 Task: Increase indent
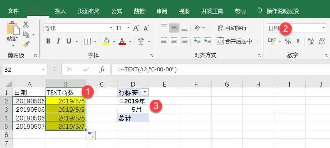(x=208, y=41)
